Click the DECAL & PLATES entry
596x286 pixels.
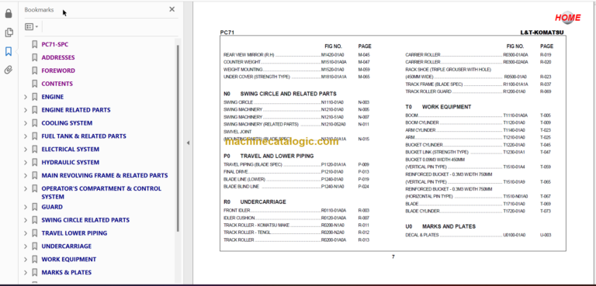[x=478, y=235]
